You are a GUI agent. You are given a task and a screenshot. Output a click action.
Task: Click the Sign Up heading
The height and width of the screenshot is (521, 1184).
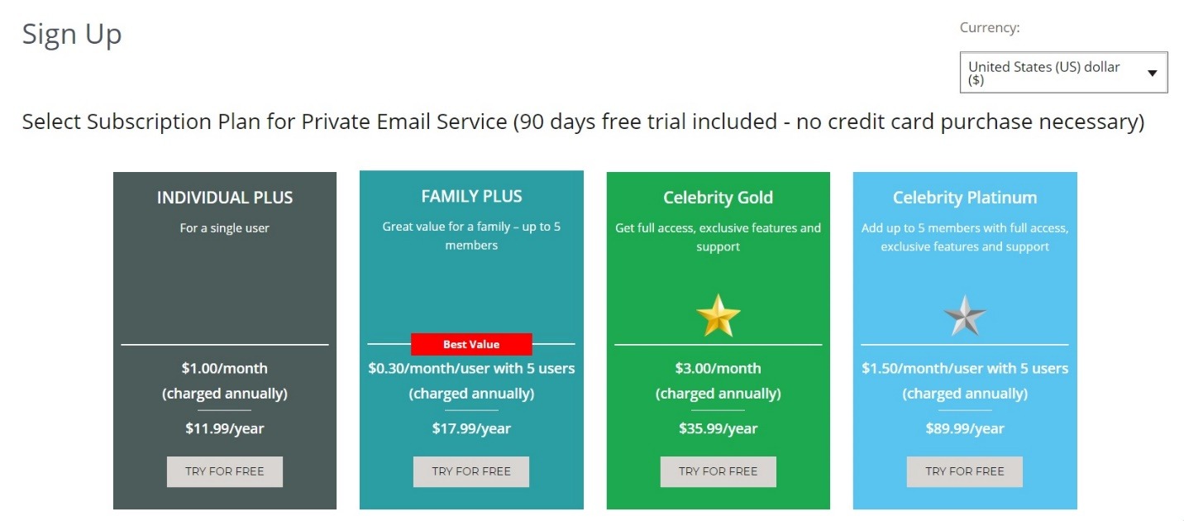pyautogui.click(x=72, y=34)
